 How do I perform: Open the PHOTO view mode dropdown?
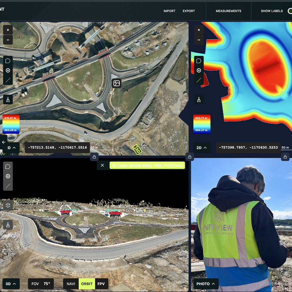tap(206, 284)
